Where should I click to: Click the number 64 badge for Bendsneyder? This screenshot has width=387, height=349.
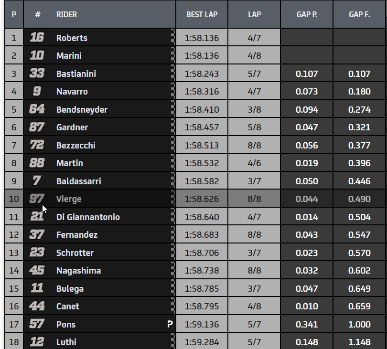click(x=37, y=109)
